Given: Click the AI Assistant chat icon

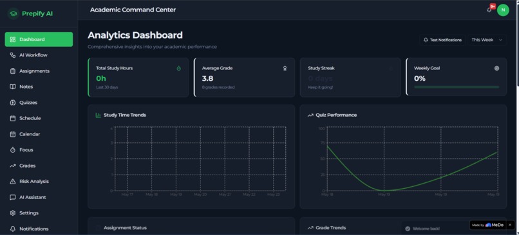Looking at the screenshot, I should [x=13, y=197].
